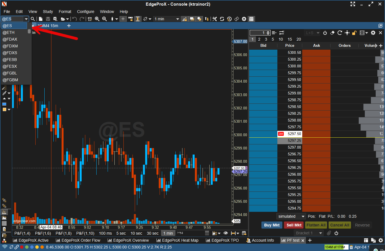Image resolution: width=385 pixels, height=251 pixels.
Task: Toggle the eye visibility icon below chart
Action: (225, 233)
